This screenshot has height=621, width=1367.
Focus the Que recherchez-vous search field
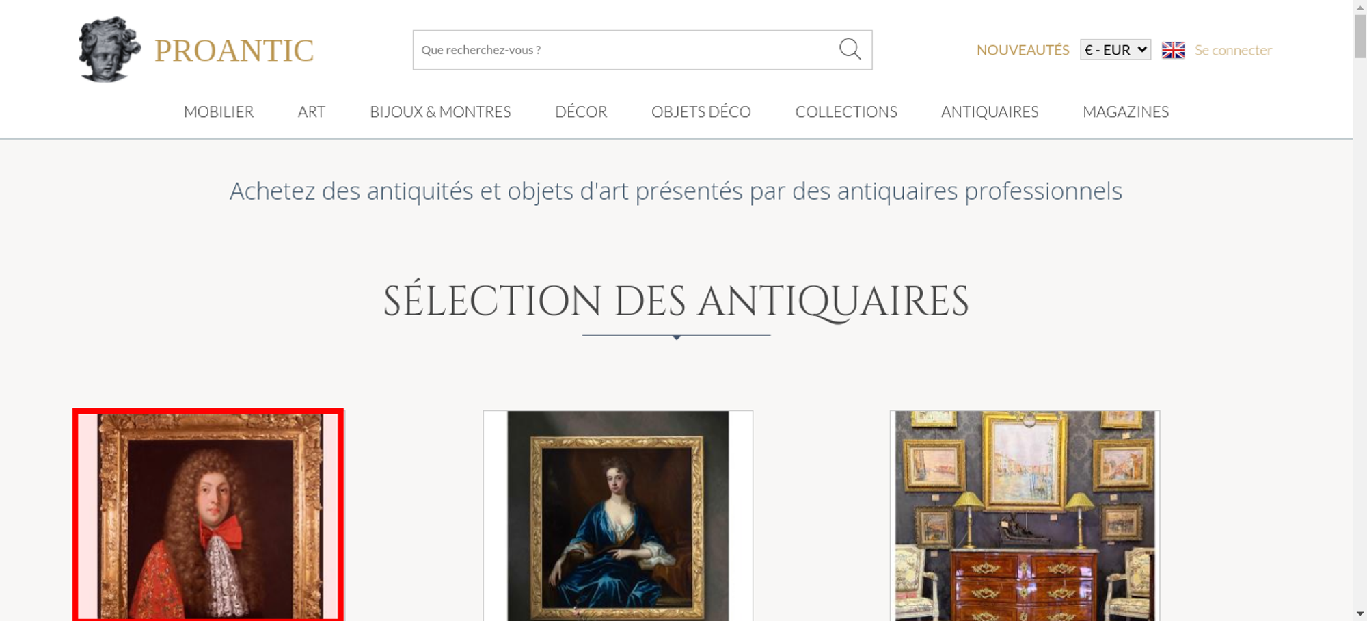point(625,50)
